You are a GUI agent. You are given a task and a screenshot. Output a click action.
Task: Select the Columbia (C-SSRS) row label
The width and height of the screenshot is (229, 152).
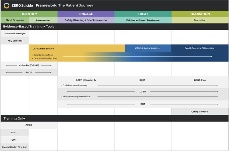click(29, 65)
